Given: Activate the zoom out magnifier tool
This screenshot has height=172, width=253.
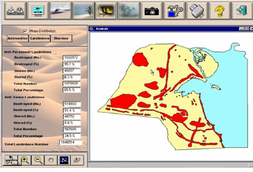Looking at the screenshot, I should pos(38,160).
